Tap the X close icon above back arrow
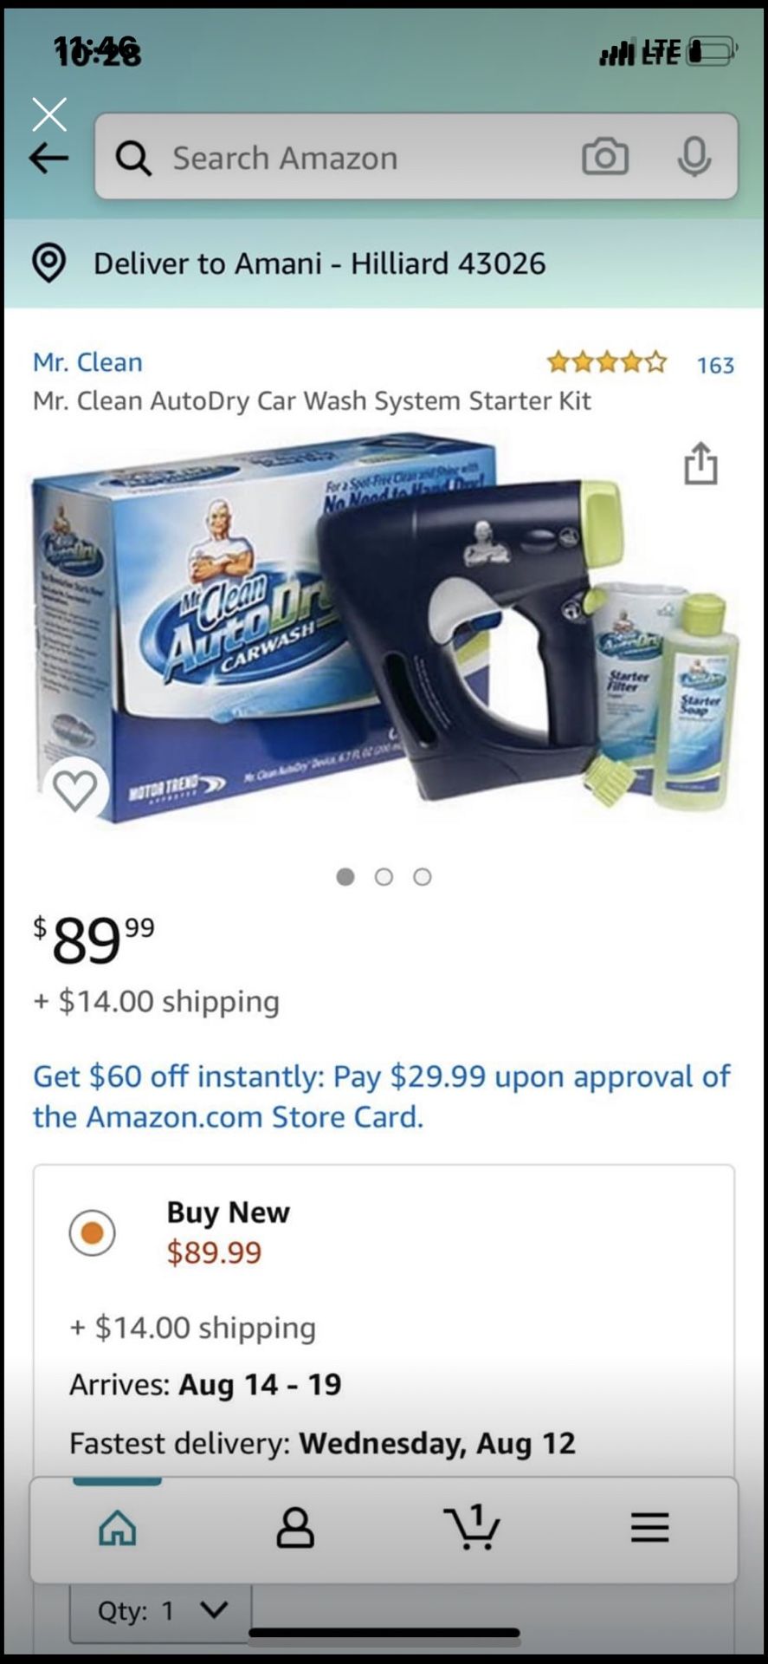The height and width of the screenshot is (1664, 768). point(49,114)
